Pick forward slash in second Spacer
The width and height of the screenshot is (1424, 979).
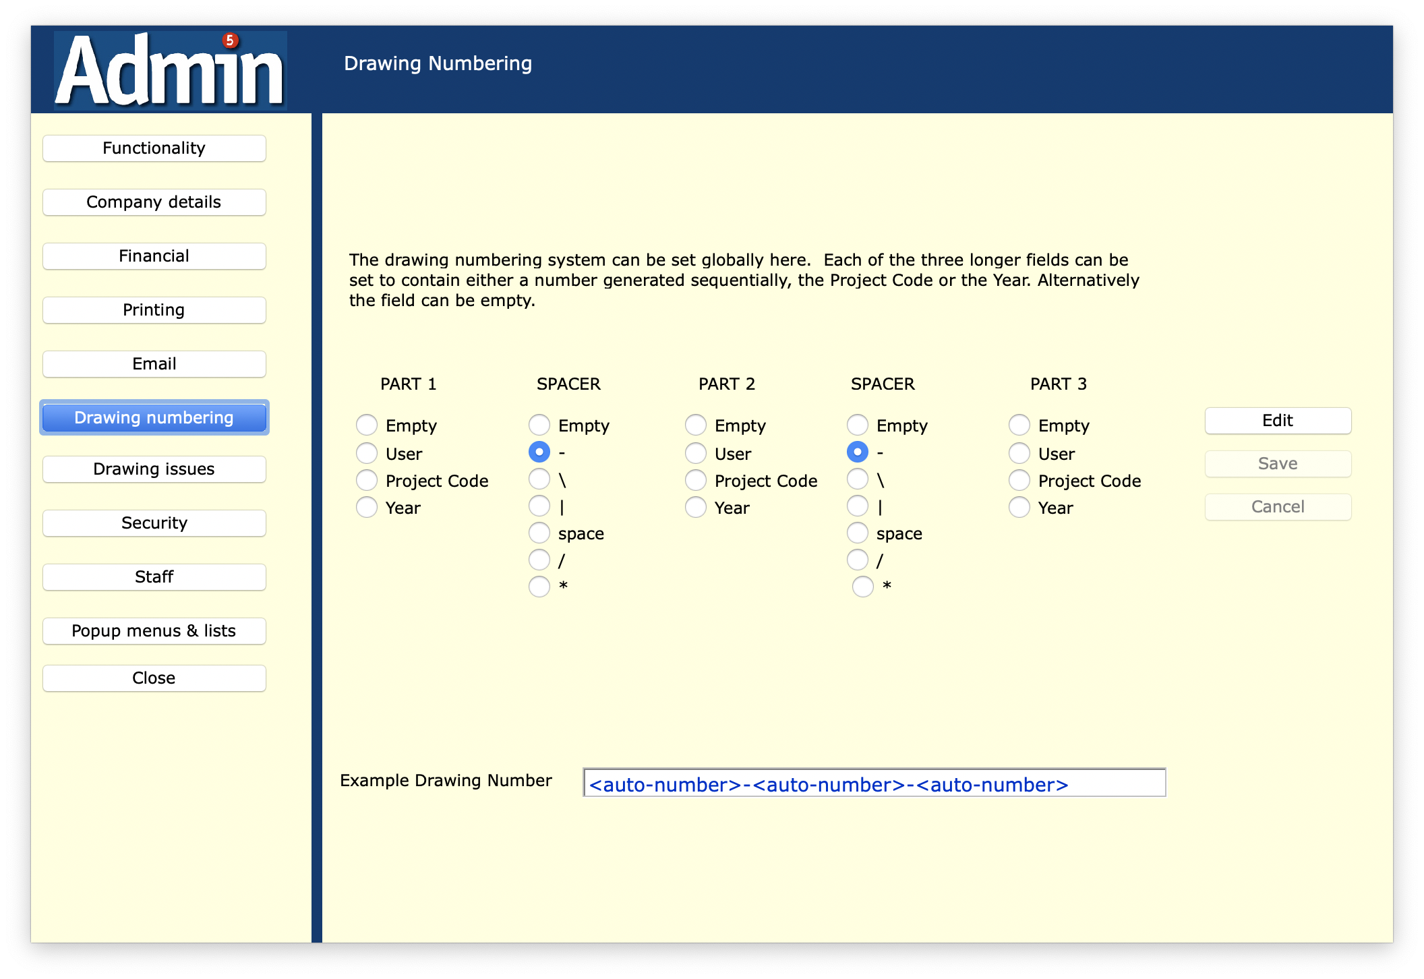[858, 560]
